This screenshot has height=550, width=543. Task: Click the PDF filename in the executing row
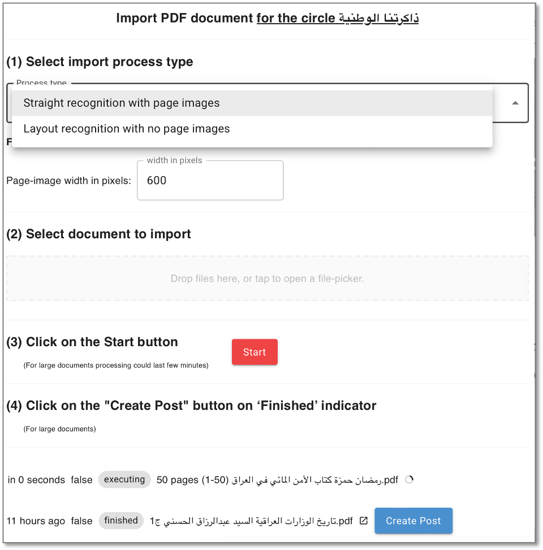coord(317,480)
